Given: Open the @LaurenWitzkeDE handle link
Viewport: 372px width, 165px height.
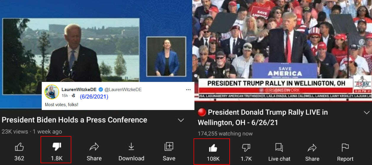Looking at the screenshot, I should 123,90.
